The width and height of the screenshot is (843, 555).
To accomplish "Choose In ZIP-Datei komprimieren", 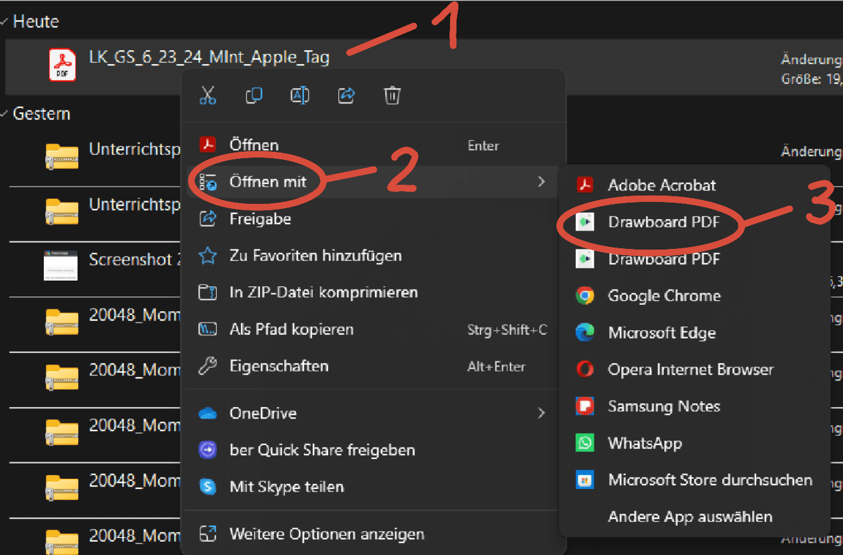I will [x=373, y=293].
